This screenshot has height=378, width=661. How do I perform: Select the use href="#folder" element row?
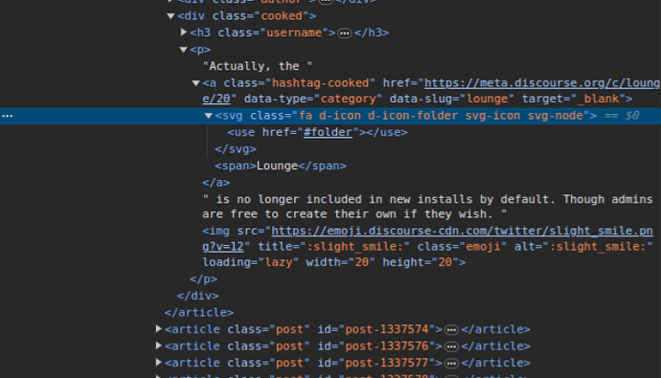coord(317,132)
